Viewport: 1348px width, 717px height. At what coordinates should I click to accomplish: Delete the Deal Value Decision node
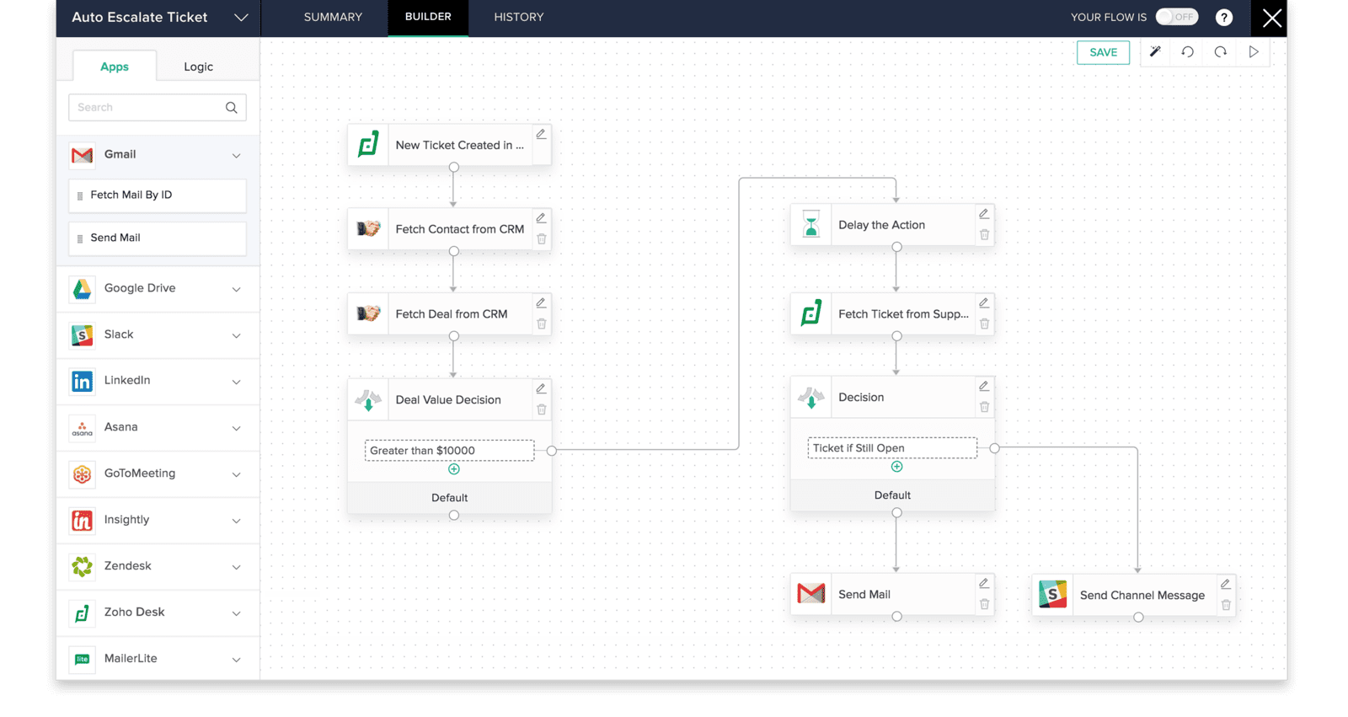coord(542,409)
